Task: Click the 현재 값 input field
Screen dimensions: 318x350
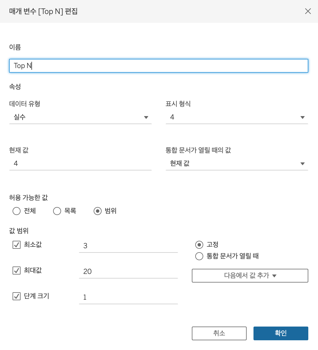Action: click(80, 164)
